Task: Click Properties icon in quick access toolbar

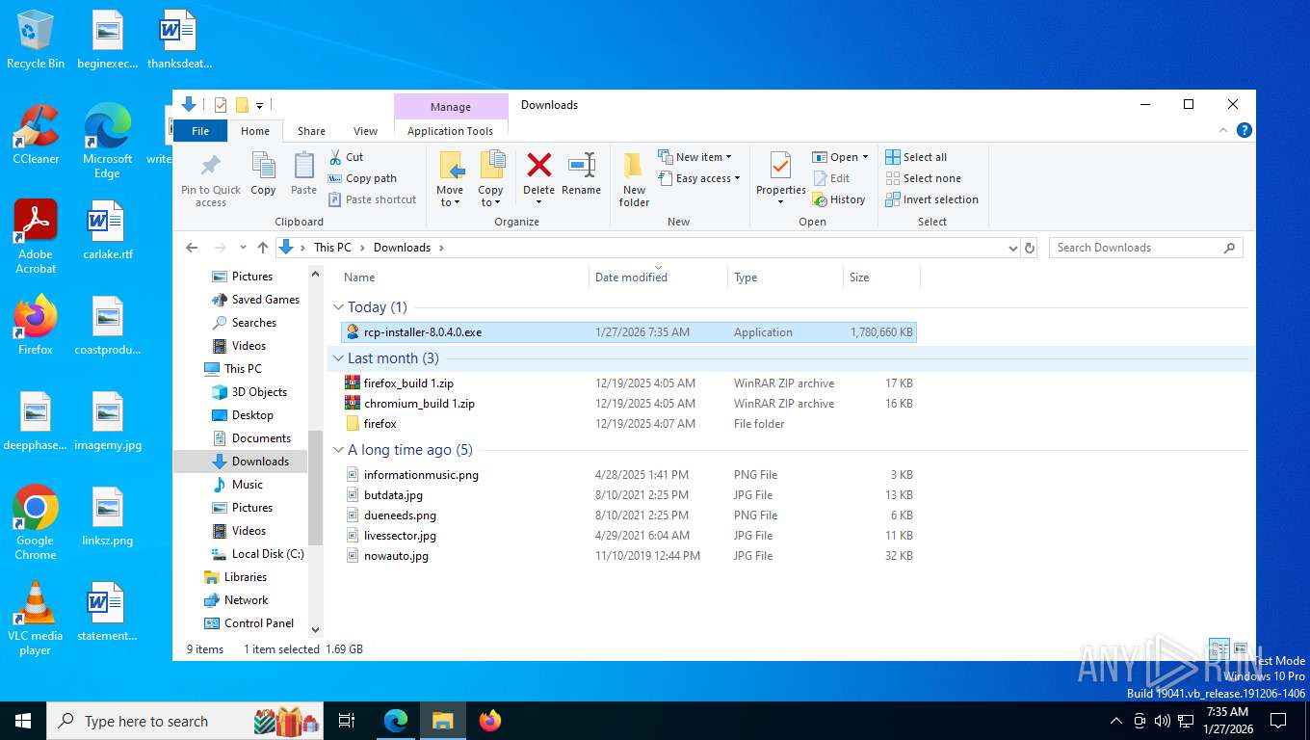Action: coord(221,105)
